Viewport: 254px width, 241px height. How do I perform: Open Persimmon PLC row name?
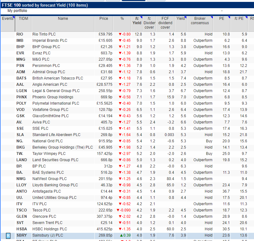coord(46,66)
